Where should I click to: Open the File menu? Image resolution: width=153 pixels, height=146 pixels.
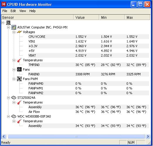(5, 11)
